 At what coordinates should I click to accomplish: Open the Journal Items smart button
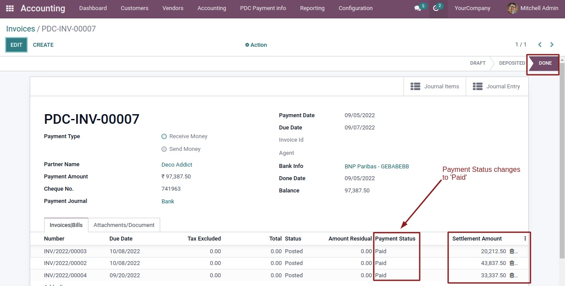[x=435, y=87]
